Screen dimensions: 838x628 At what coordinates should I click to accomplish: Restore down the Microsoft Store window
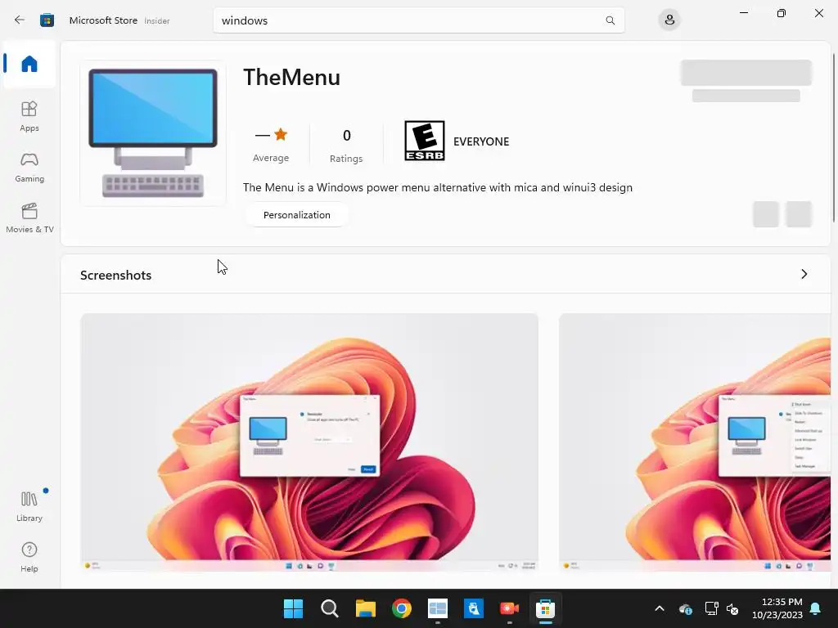point(782,13)
